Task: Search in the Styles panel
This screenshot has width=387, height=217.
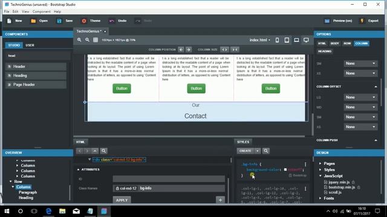Action: click(x=266, y=151)
